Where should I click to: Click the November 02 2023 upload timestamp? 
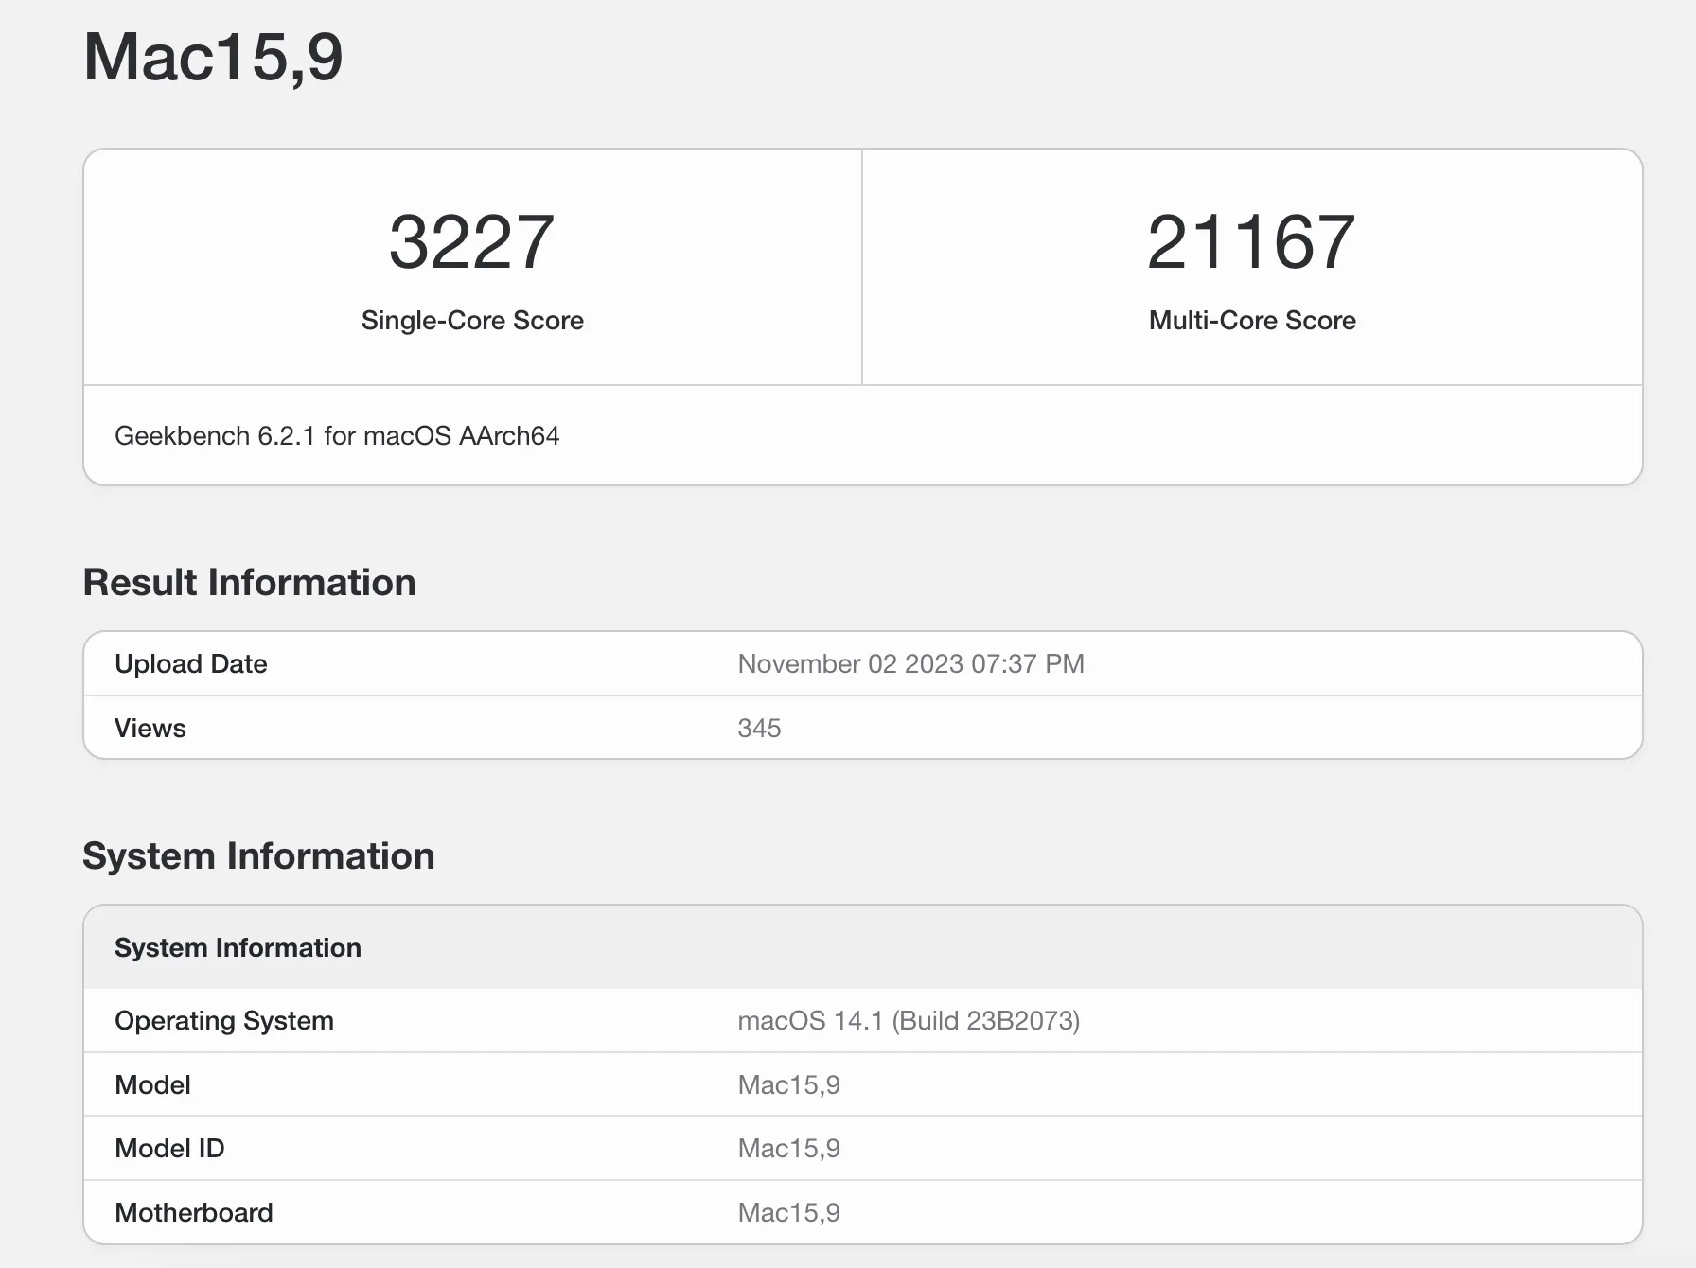pyautogui.click(x=910, y=664)
